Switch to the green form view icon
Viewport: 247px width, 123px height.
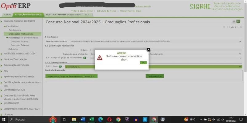tap(238, 21)
